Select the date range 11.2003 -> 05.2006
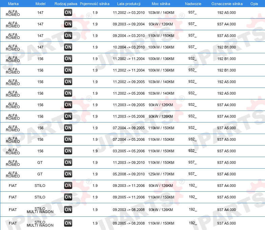This screenshot has height=230, width=265. click(x=129, y=116)
